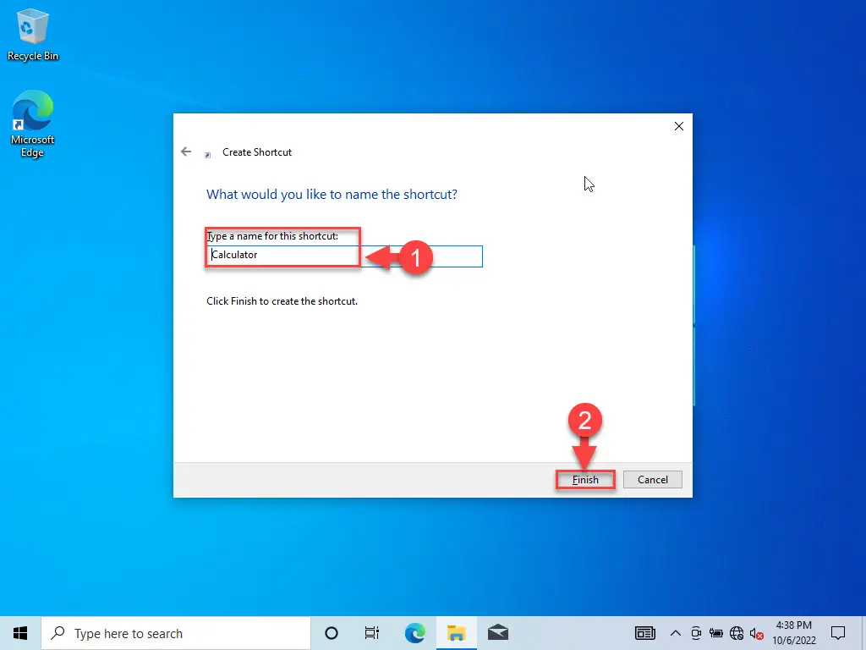Launch Microsoft Edge from the taskbar
The height and width of the screenshot is (650, 866).
click(x=414, y=633)
